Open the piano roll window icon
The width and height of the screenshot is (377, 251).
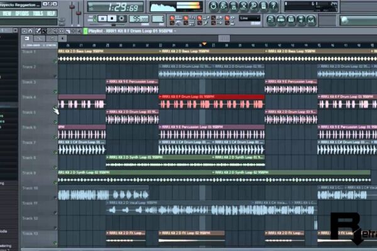(291, 20)
